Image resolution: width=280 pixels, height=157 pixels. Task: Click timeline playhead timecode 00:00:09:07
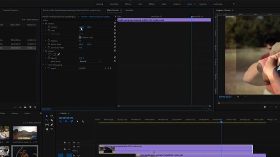66,118
